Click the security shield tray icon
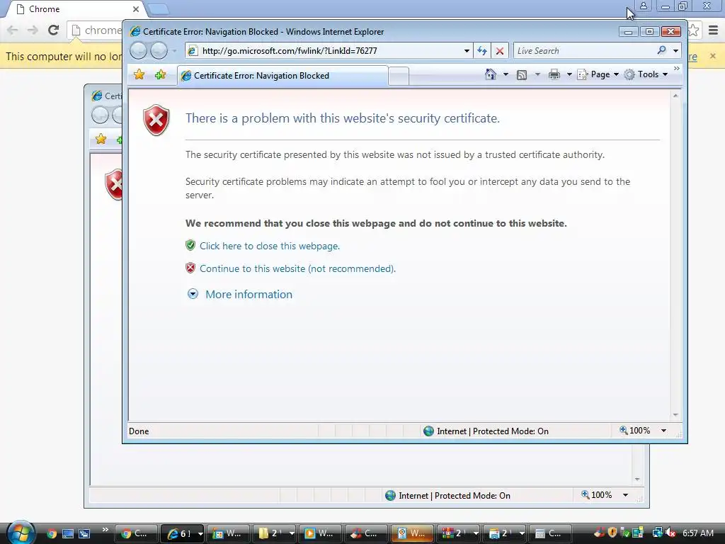 612,533
